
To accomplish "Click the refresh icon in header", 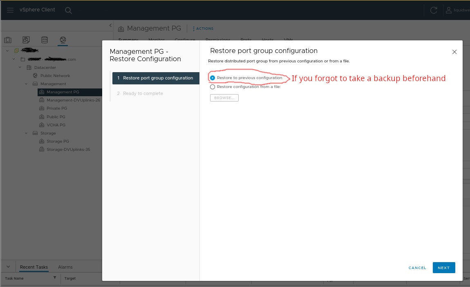I will click(x=434, y=10).
